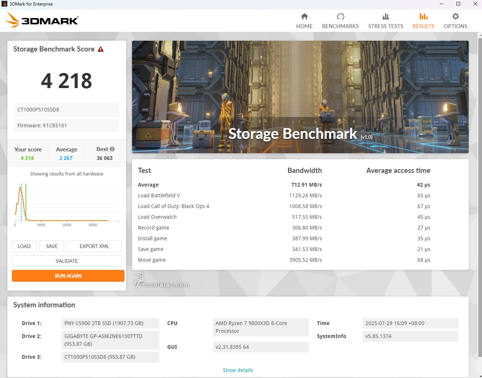Click the System information heading
Screen dimensions: 482x378
click(x=44, y=305)
